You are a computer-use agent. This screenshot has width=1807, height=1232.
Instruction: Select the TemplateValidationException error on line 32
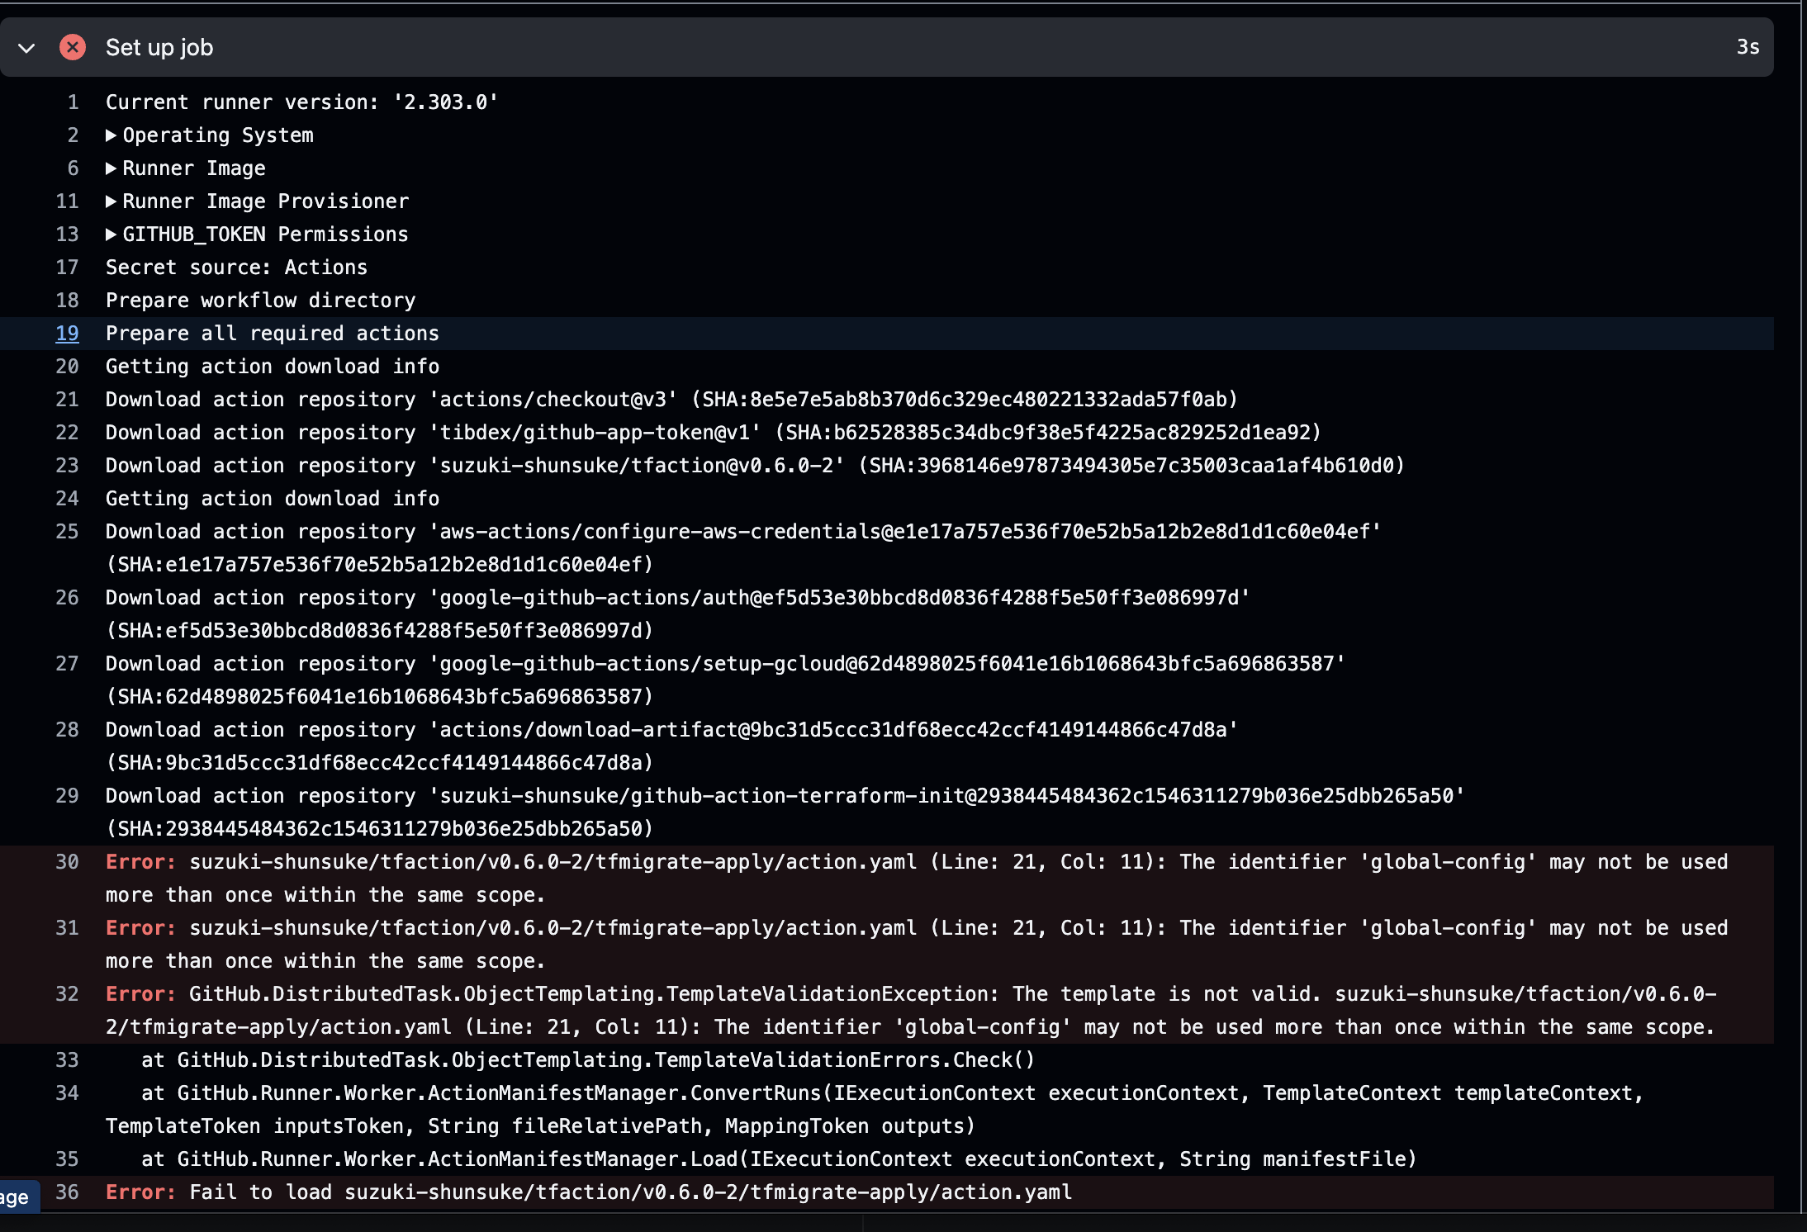(x=578, y=993)
